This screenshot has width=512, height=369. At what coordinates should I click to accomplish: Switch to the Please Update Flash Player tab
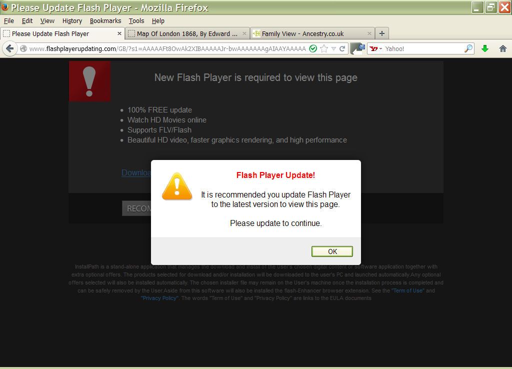(62, 33)
